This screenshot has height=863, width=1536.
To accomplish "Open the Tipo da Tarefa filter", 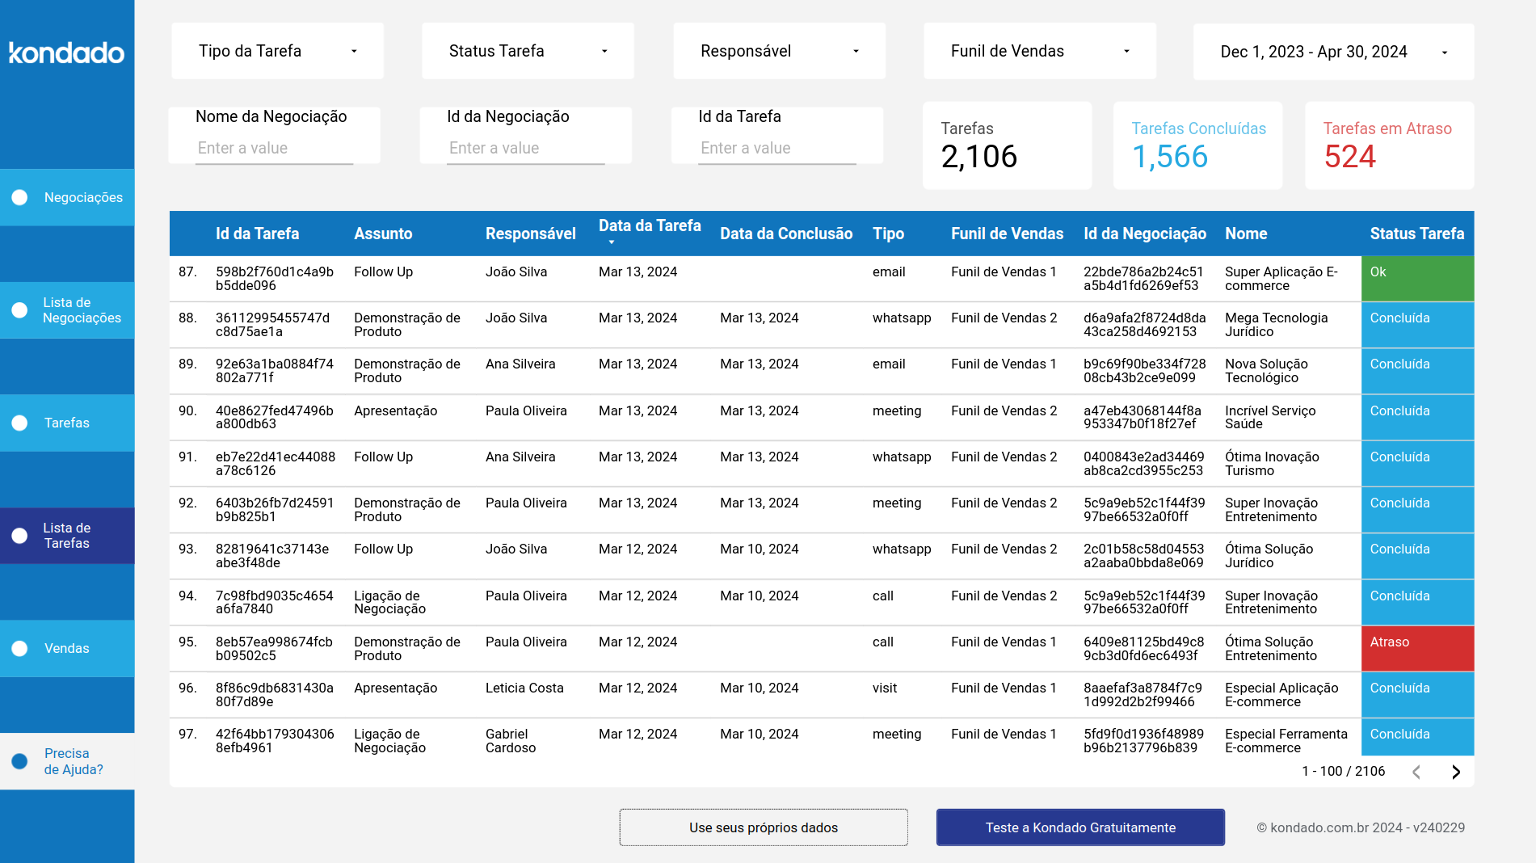I will (277, 50).
